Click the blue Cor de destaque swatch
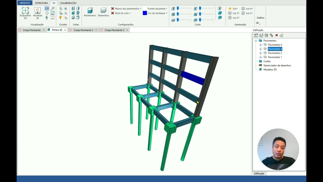 (145, 13)
